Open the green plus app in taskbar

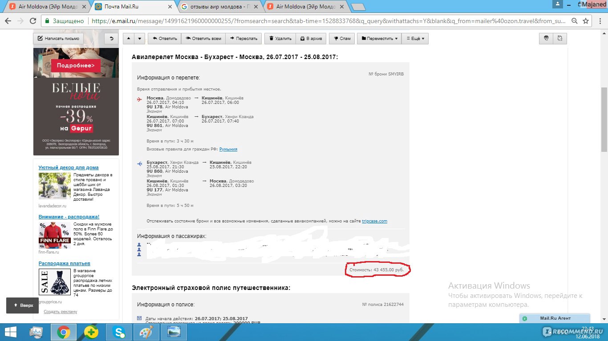click(x=91, y=332)
